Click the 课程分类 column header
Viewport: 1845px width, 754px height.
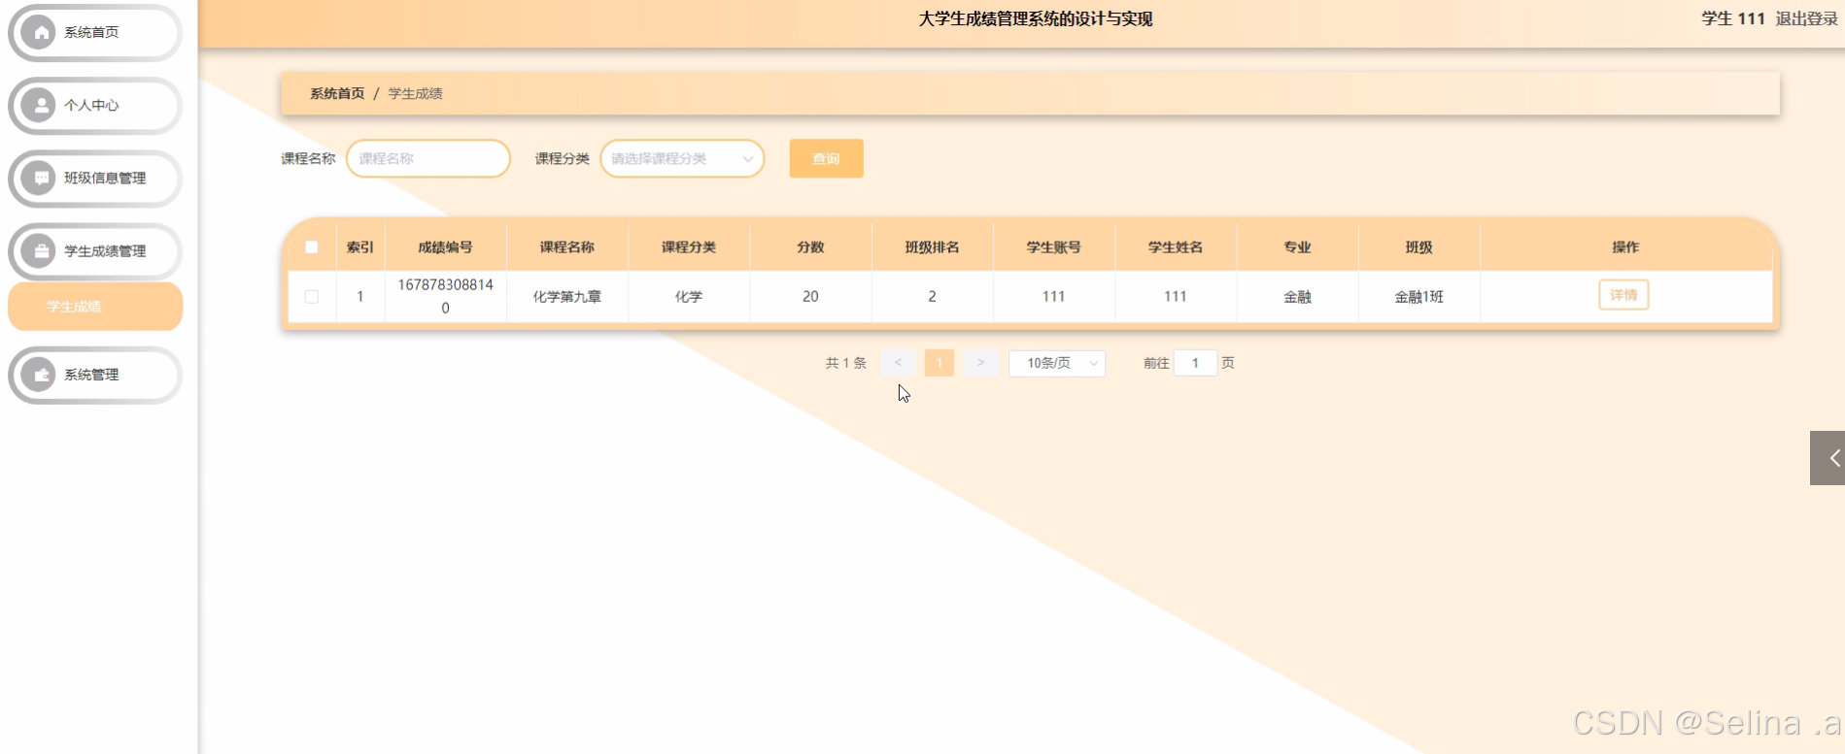[689, 247]
